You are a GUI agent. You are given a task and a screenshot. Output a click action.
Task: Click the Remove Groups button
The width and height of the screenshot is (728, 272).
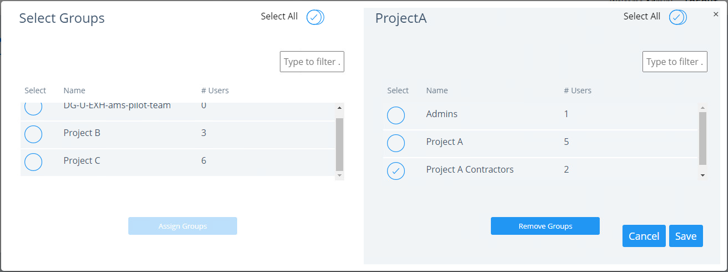coord(545,226)
